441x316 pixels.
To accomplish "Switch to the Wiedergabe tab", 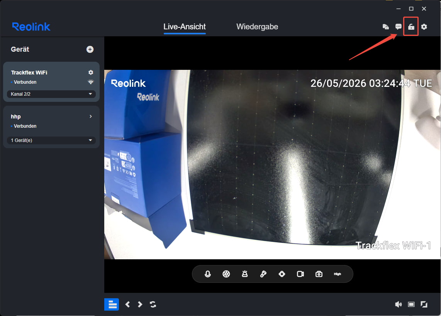I will [x=257, y=27].
